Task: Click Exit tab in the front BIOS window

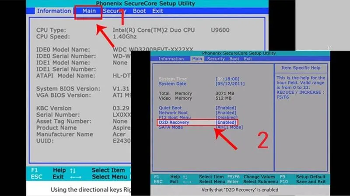Action: [x=248, y=59]
